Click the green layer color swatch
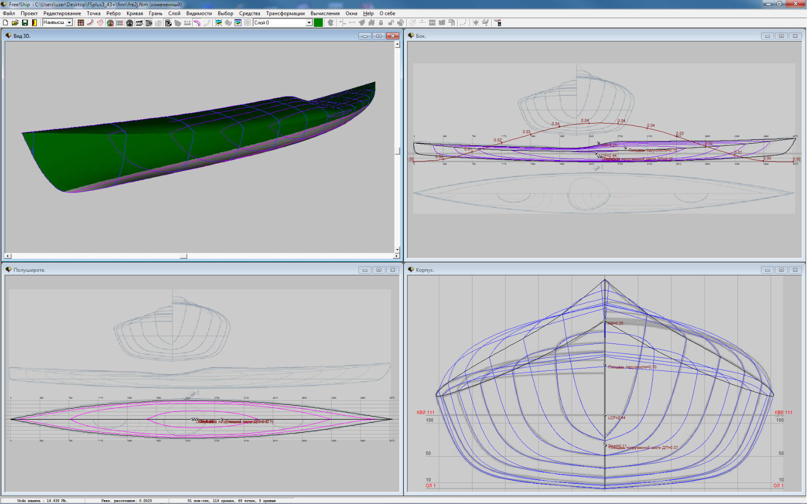This screenshot has height=504, width=807. [318, 23]
